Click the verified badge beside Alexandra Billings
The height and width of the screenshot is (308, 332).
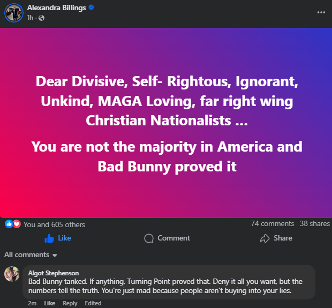point(92,8)
